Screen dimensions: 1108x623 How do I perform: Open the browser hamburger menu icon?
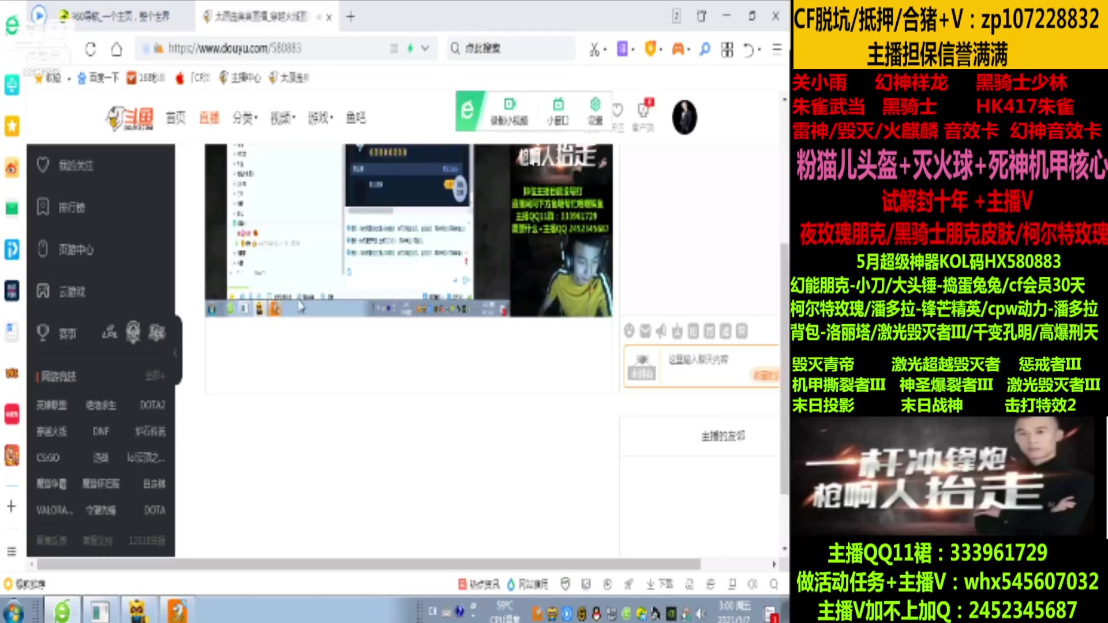(777, 49)
